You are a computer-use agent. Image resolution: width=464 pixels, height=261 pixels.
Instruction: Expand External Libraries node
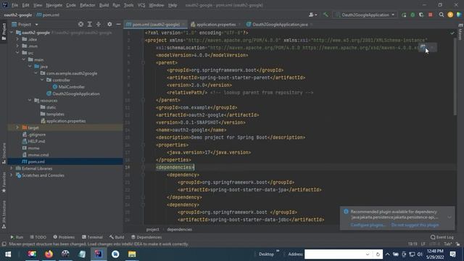12,168
